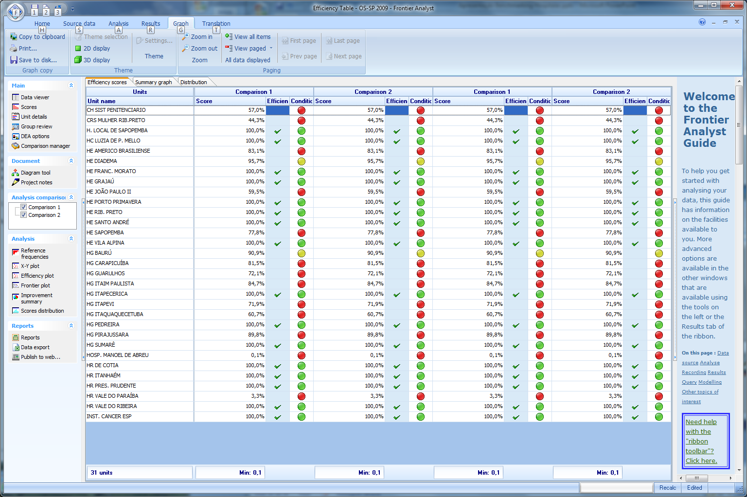Click the Units column header
This screenshot has width=747, height=497.
pos(140,92)
